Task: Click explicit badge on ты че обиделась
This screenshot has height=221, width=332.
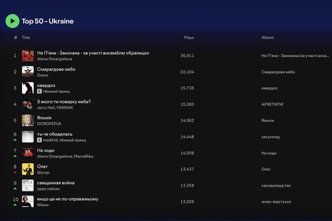Action: pos(40,140)
